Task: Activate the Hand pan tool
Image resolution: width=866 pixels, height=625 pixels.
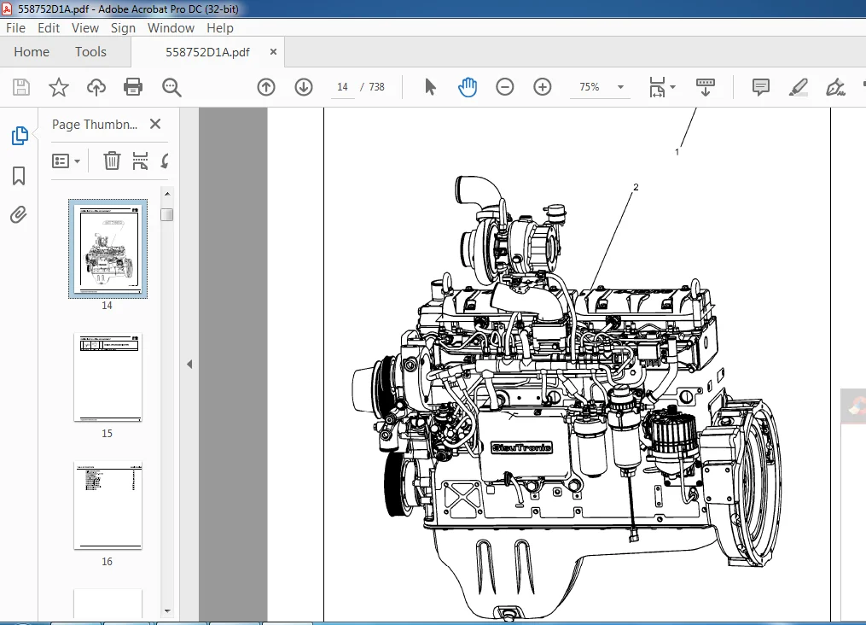Action: pyautogui.click(x=468, y=87)
